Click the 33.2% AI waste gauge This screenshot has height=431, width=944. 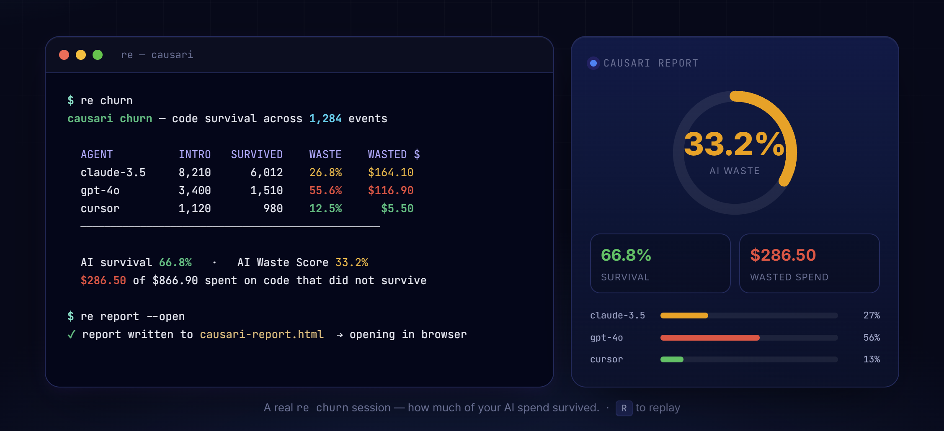point(735,153)
